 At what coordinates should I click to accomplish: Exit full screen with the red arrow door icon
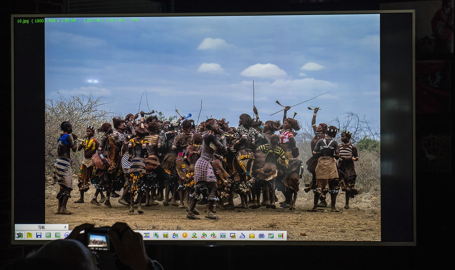click(281, 235)
